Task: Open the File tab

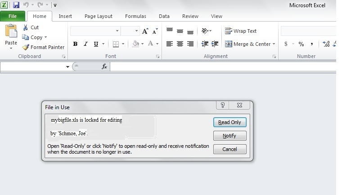Action: pos(13,16)
